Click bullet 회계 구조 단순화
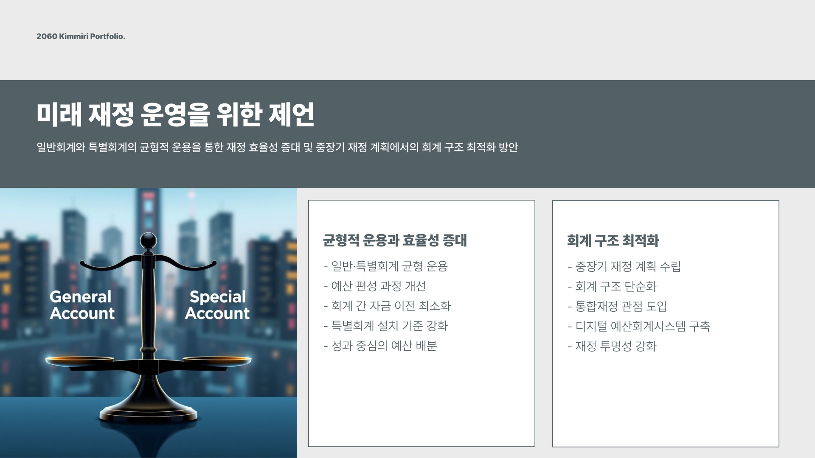Screen dimensions: 815x458 coord(612,287)
